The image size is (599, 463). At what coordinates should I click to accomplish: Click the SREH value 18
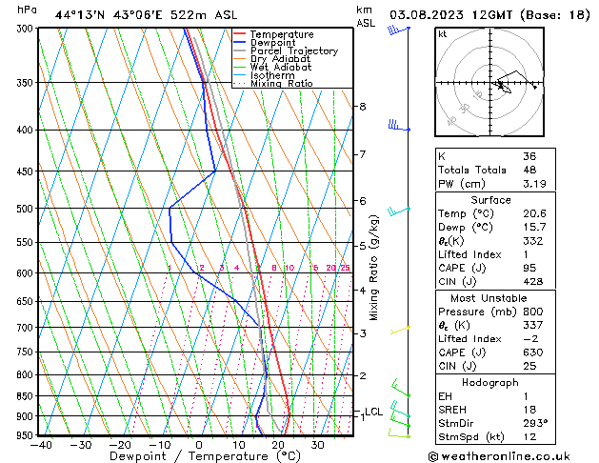pos(529,410)
